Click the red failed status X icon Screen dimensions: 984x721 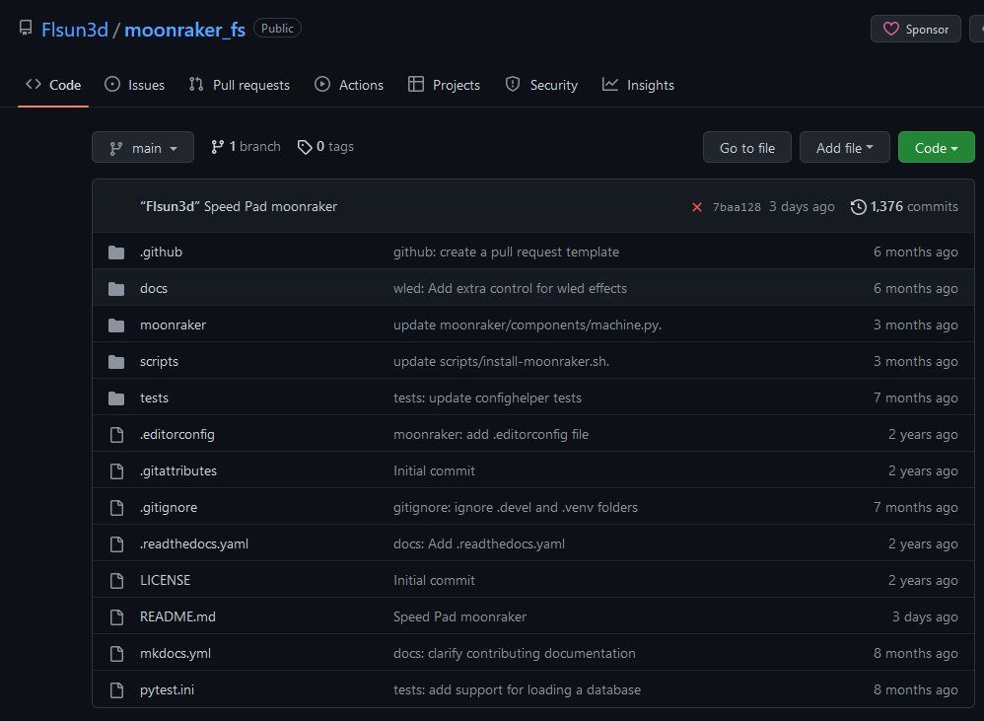(697, 207)
